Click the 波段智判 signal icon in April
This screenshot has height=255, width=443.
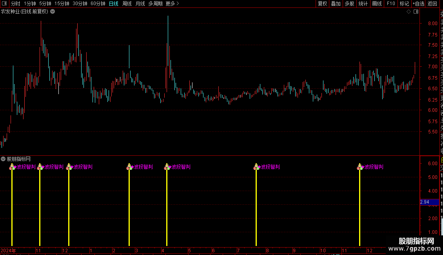[x=167, y=167]
